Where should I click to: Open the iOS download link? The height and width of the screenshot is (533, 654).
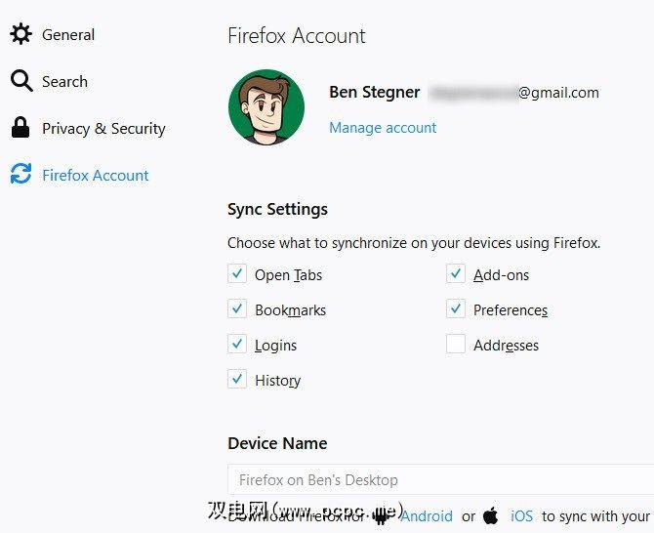click(522, 515)
